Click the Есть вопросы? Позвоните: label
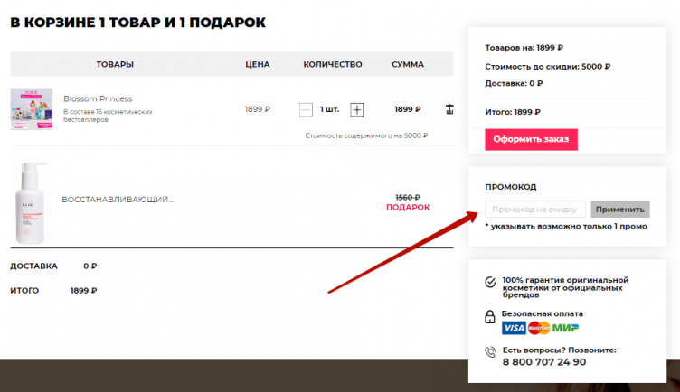680x392 pixels. pos(560,350)
